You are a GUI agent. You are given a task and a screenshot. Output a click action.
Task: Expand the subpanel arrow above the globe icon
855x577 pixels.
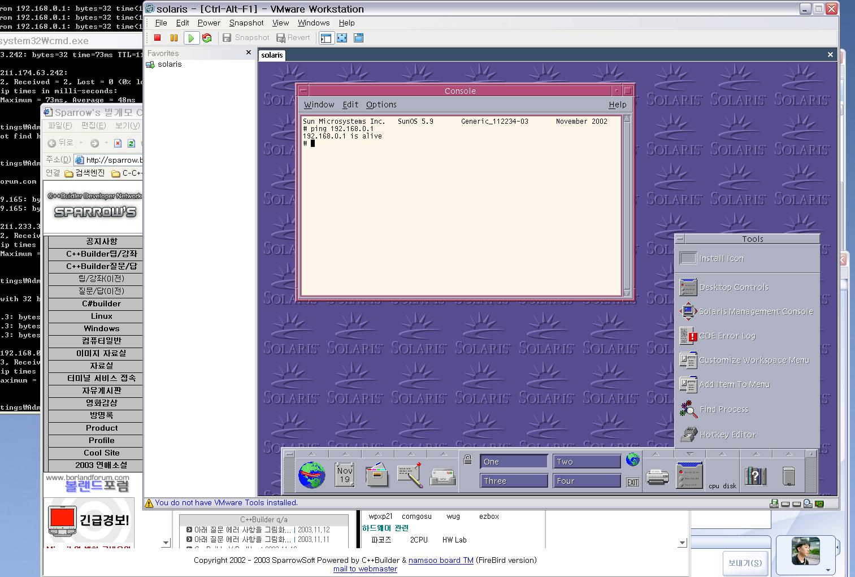tap(312, 454)
